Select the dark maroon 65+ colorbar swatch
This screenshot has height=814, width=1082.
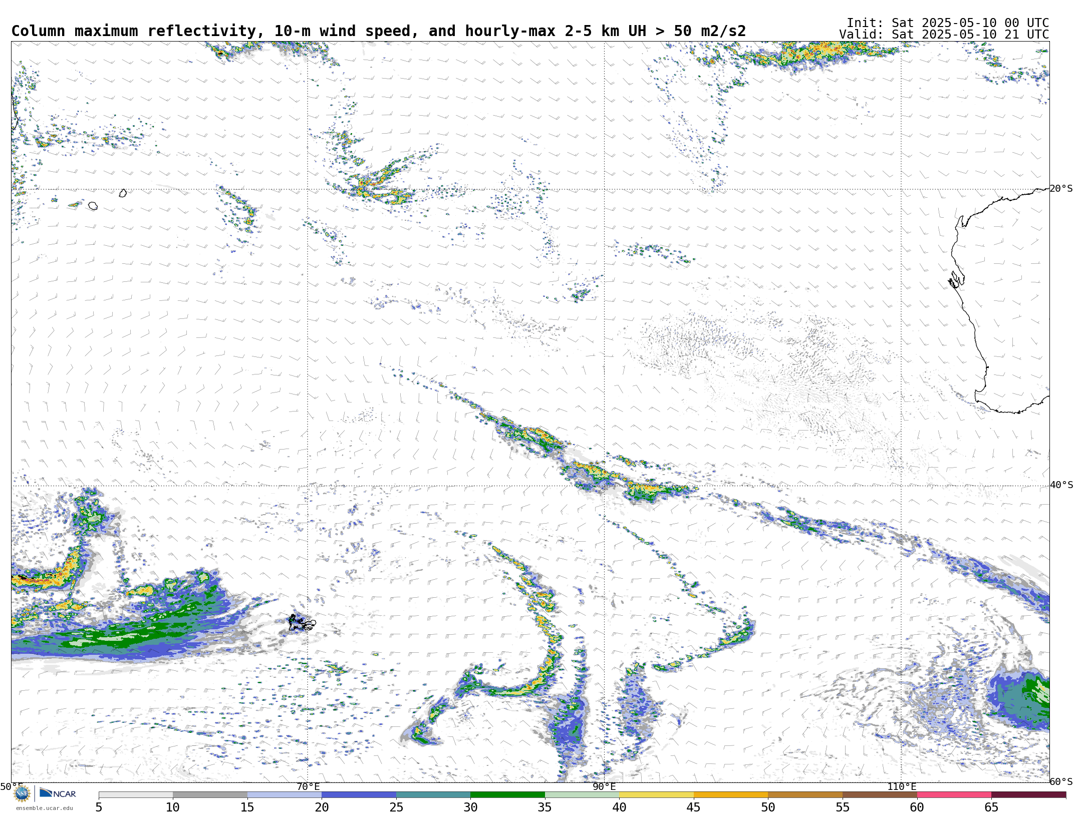(1028, 795)
